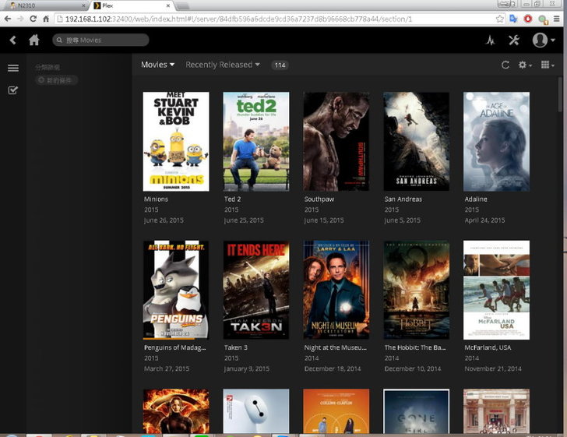Viewport: 567px width, 437px height.
Task: Refresh the Movies library
Action: coord(505,65)
